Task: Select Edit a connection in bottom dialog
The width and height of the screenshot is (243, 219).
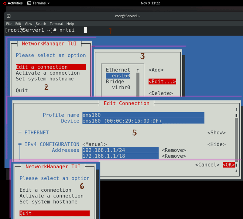Action: tap(45, 190)
